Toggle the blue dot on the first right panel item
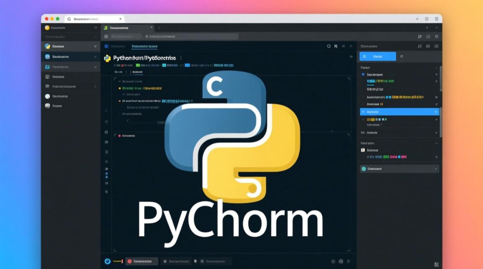 click(x=363, y=75)
